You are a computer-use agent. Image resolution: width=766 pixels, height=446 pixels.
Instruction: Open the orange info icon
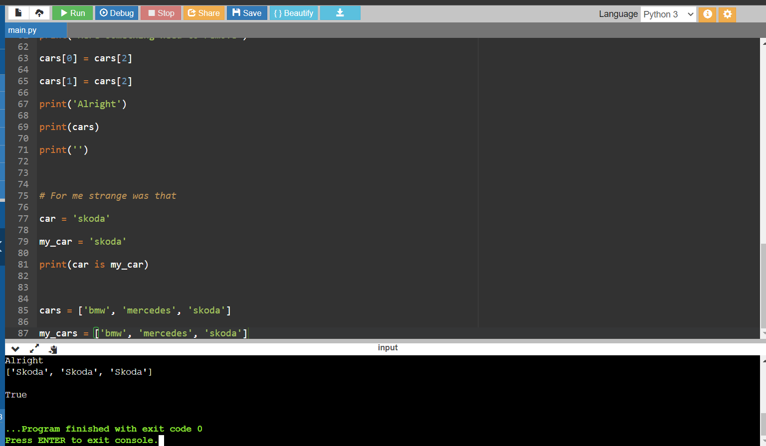click(x=707, y=14)
